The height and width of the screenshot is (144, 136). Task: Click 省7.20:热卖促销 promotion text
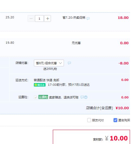(x=74, y=18)
